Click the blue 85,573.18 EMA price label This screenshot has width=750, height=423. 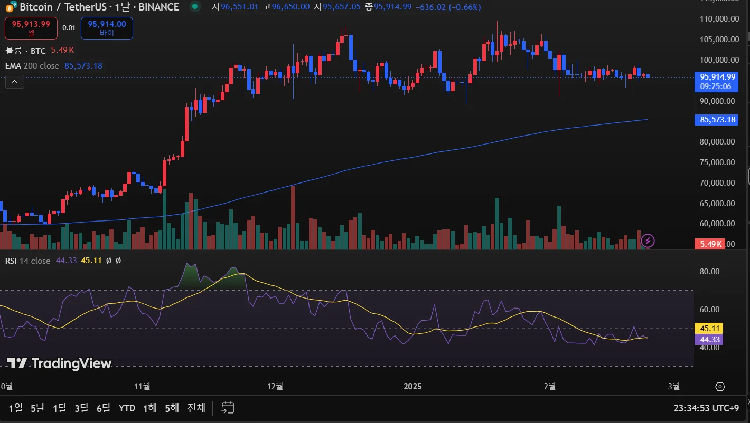716,120
